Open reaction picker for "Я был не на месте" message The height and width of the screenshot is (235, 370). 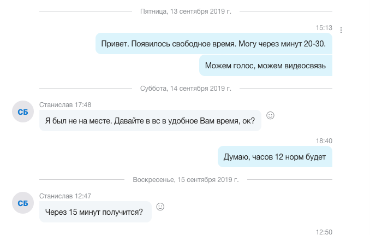tap(270, 115)
